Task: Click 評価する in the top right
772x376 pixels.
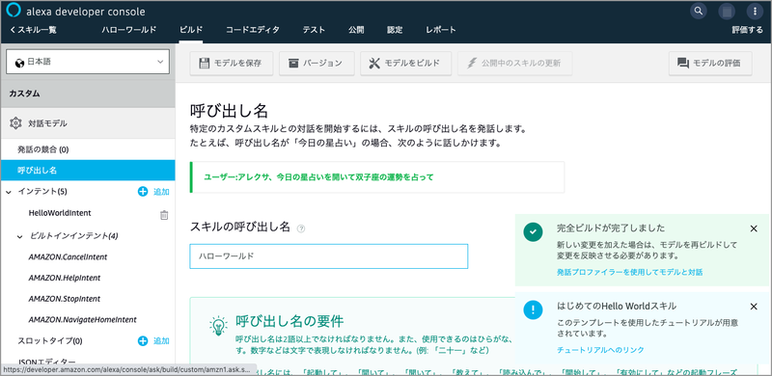Action: tap(747, 30)
